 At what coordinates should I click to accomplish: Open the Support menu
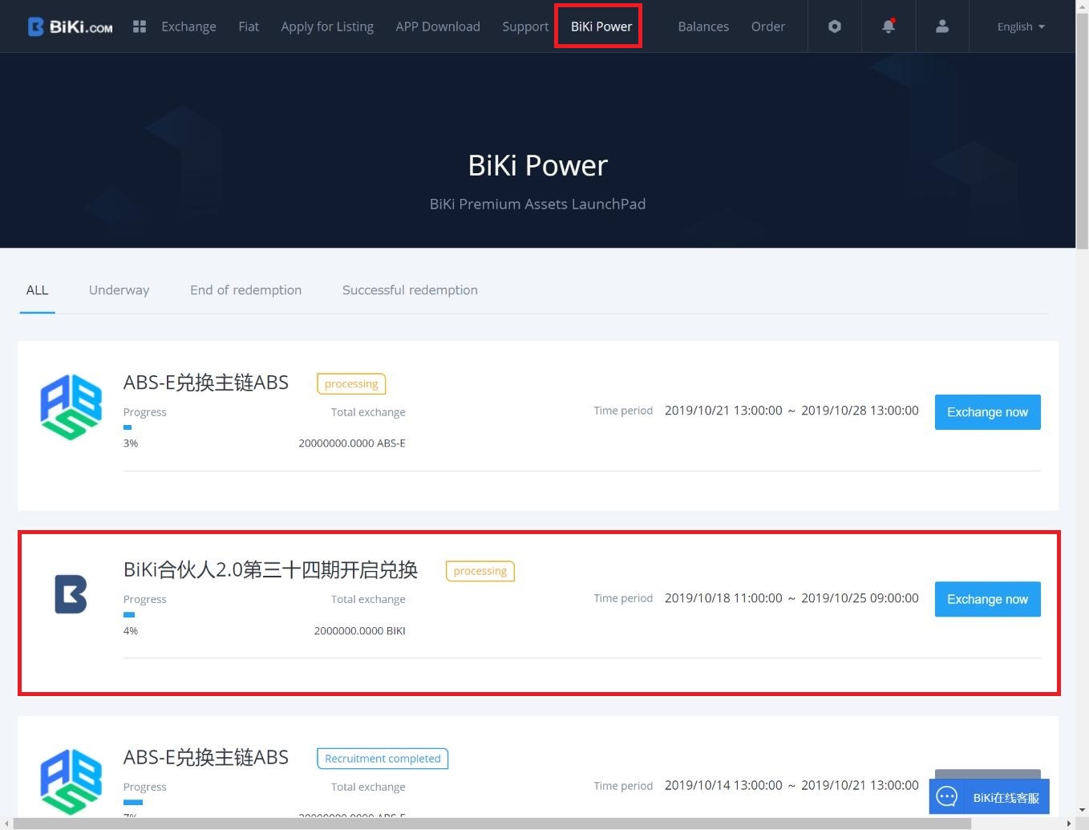point(525,26)
